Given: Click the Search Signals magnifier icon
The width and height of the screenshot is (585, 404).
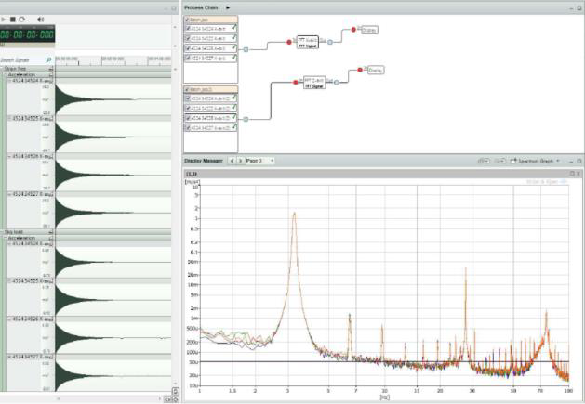Looking at the screenshot, I should click(48, 59).
